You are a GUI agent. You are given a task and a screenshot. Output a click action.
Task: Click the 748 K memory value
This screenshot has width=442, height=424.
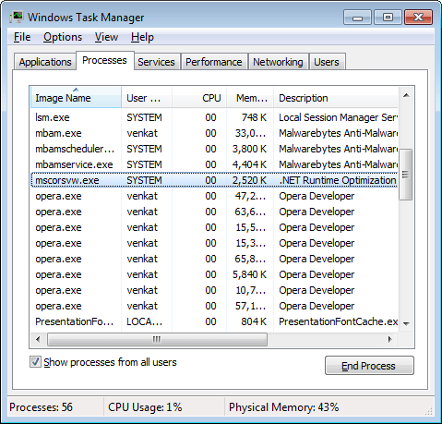point(254,117)
